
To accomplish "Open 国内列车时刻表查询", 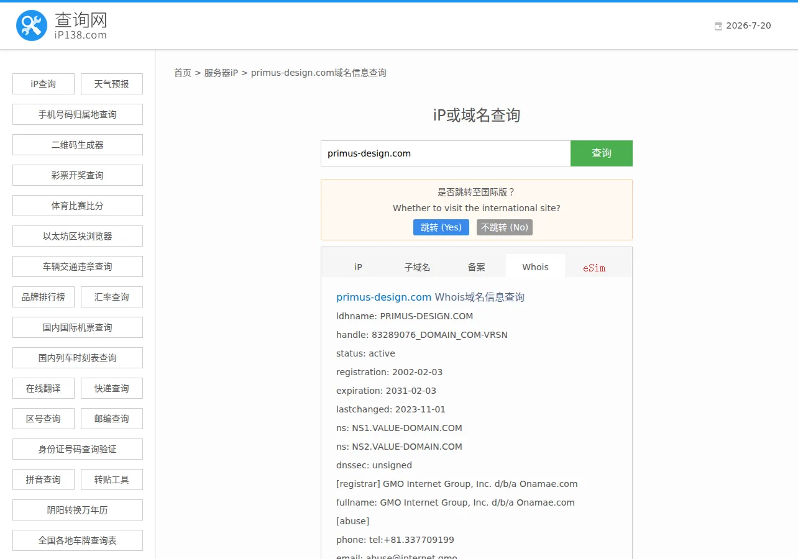I will coord(78,358).
